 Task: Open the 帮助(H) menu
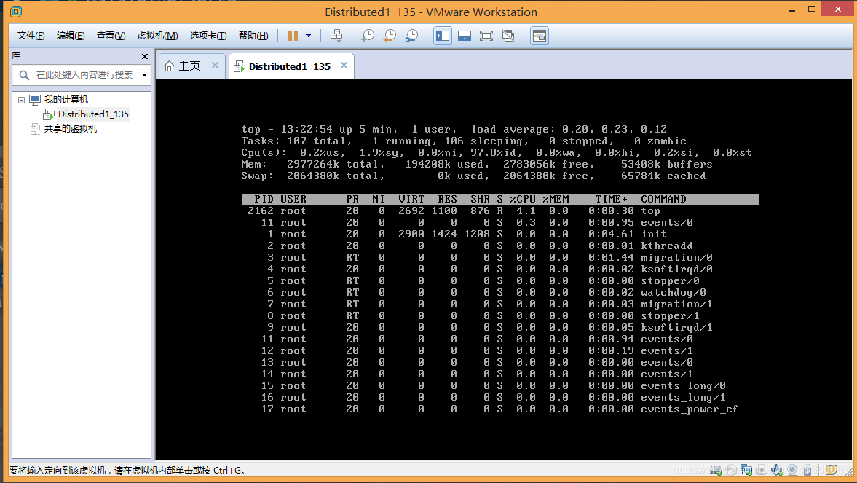point(253,36)
